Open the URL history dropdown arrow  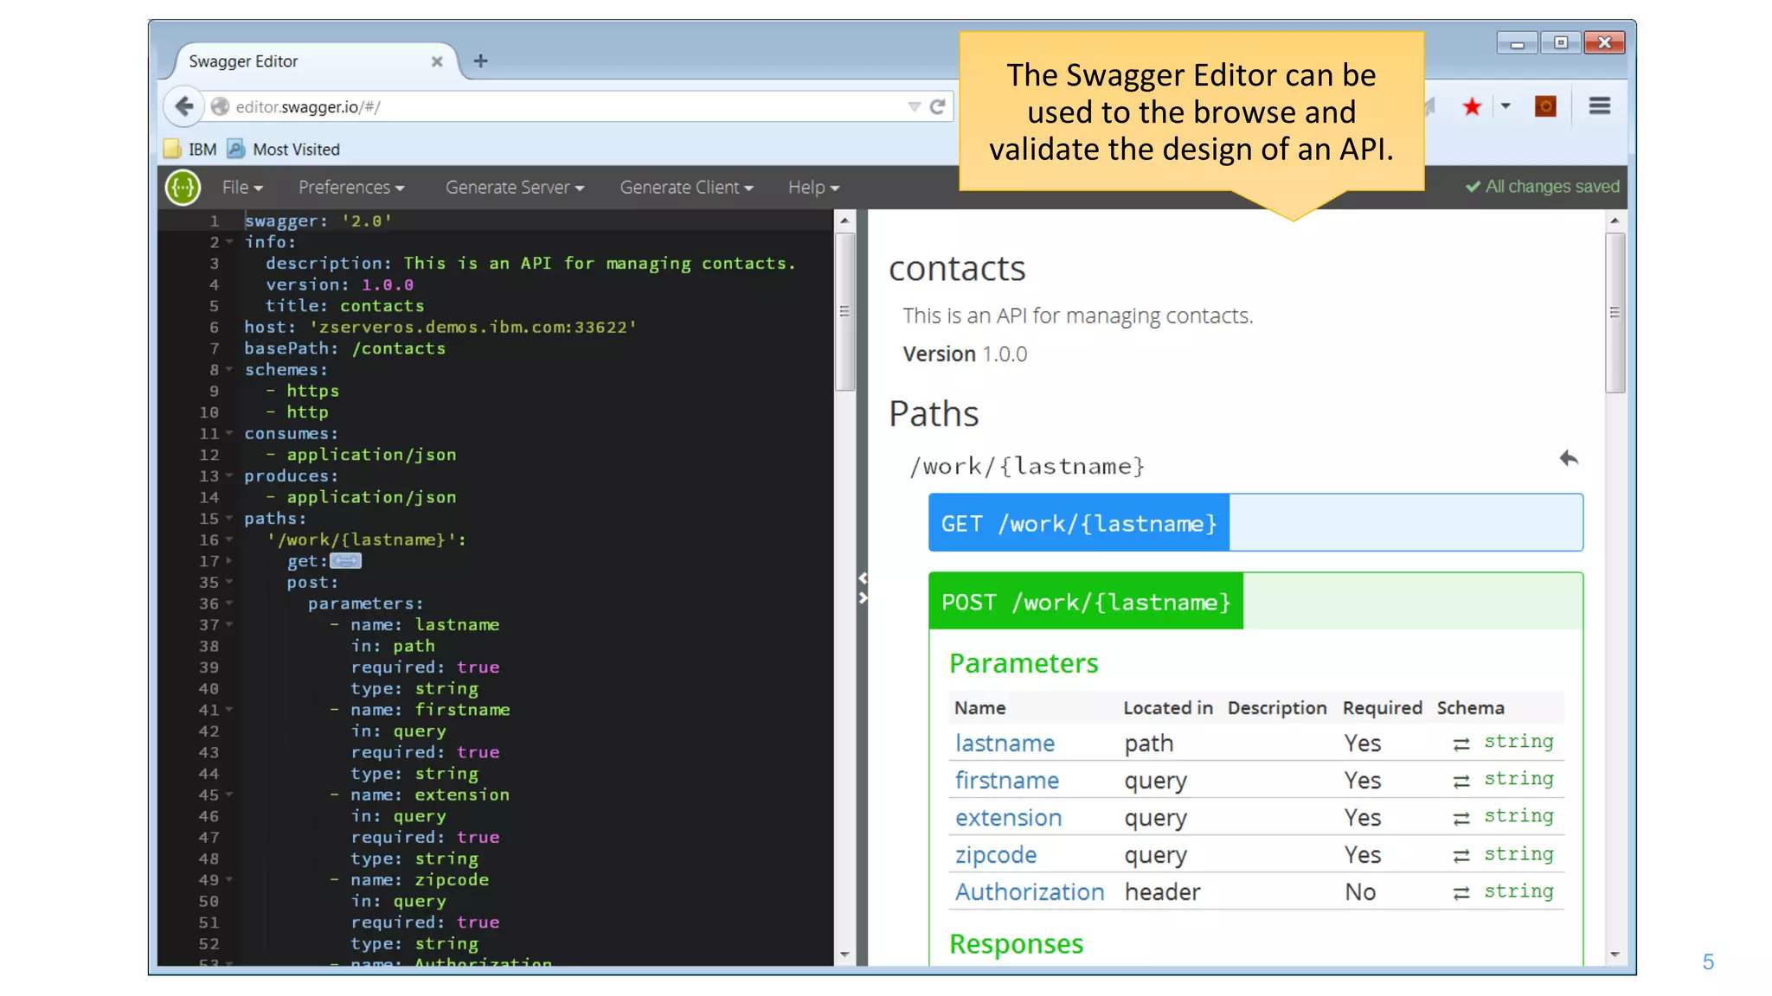pos(914,107)
